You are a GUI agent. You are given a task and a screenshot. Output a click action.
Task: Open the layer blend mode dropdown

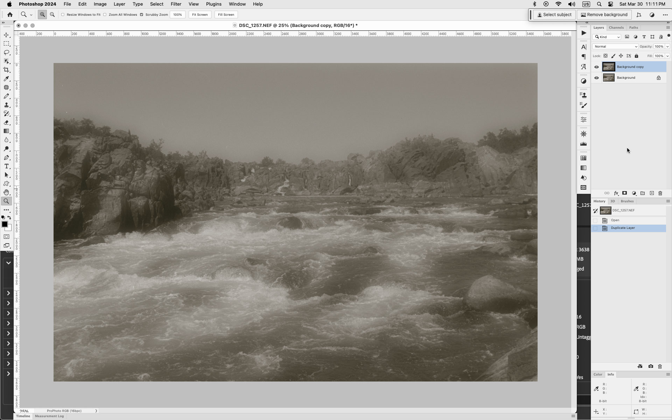615,46
